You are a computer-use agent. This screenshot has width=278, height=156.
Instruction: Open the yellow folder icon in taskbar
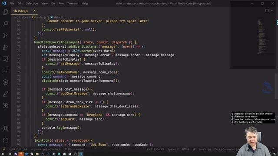[37, 154]
